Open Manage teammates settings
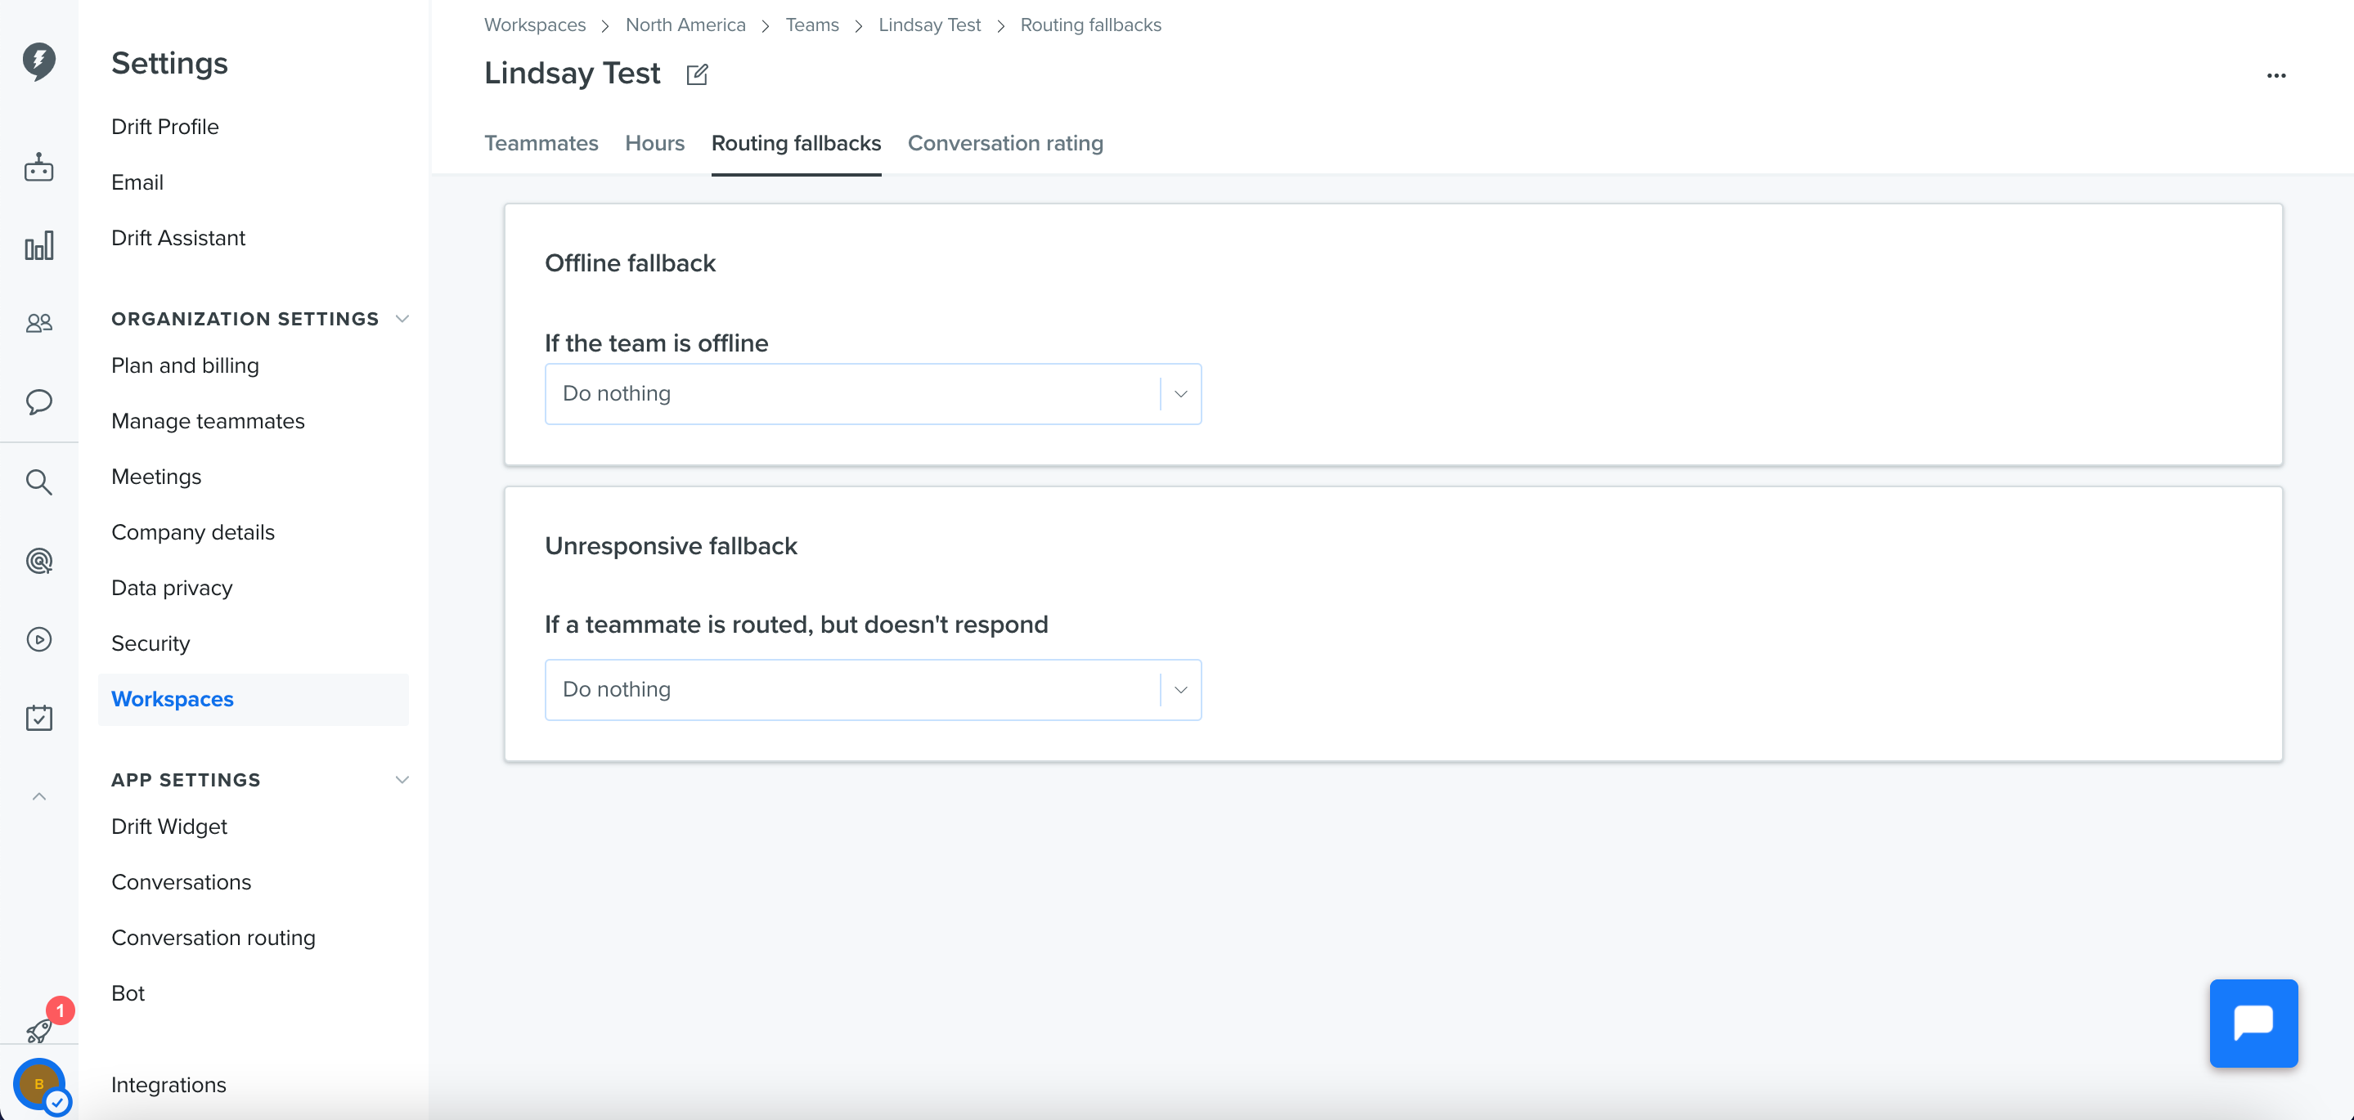Viewport: 2354px width, 1120px height. tap(208, 421)
